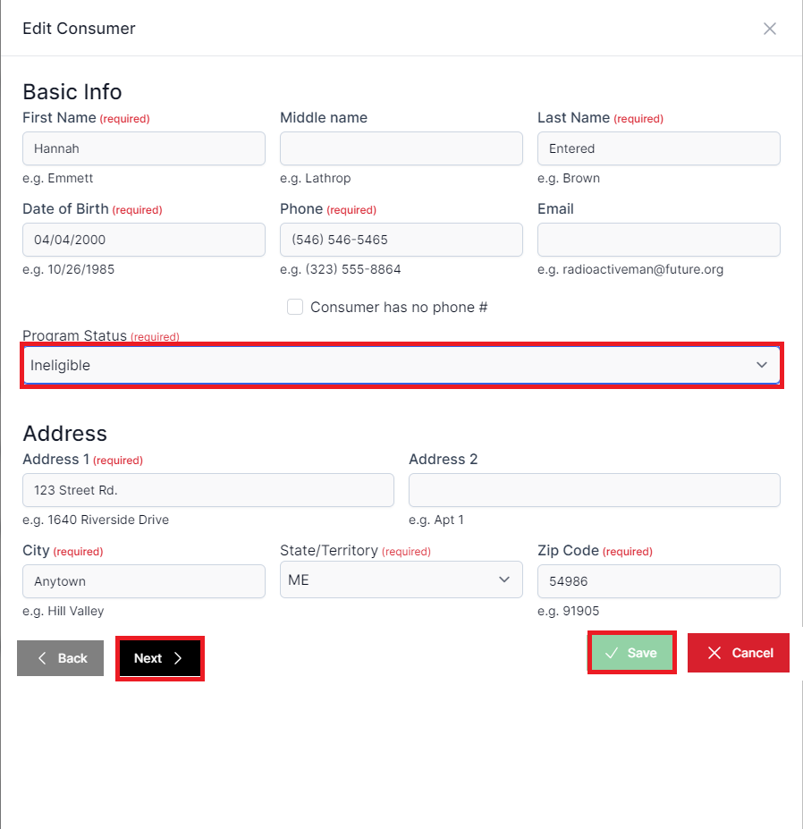
Task: Check the Consumer has no phone # box
Action: (x=295, y=308)
